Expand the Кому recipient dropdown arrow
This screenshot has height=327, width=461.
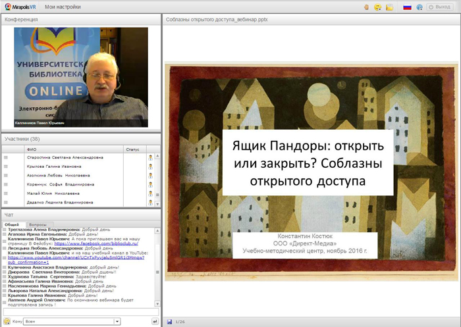117,322
